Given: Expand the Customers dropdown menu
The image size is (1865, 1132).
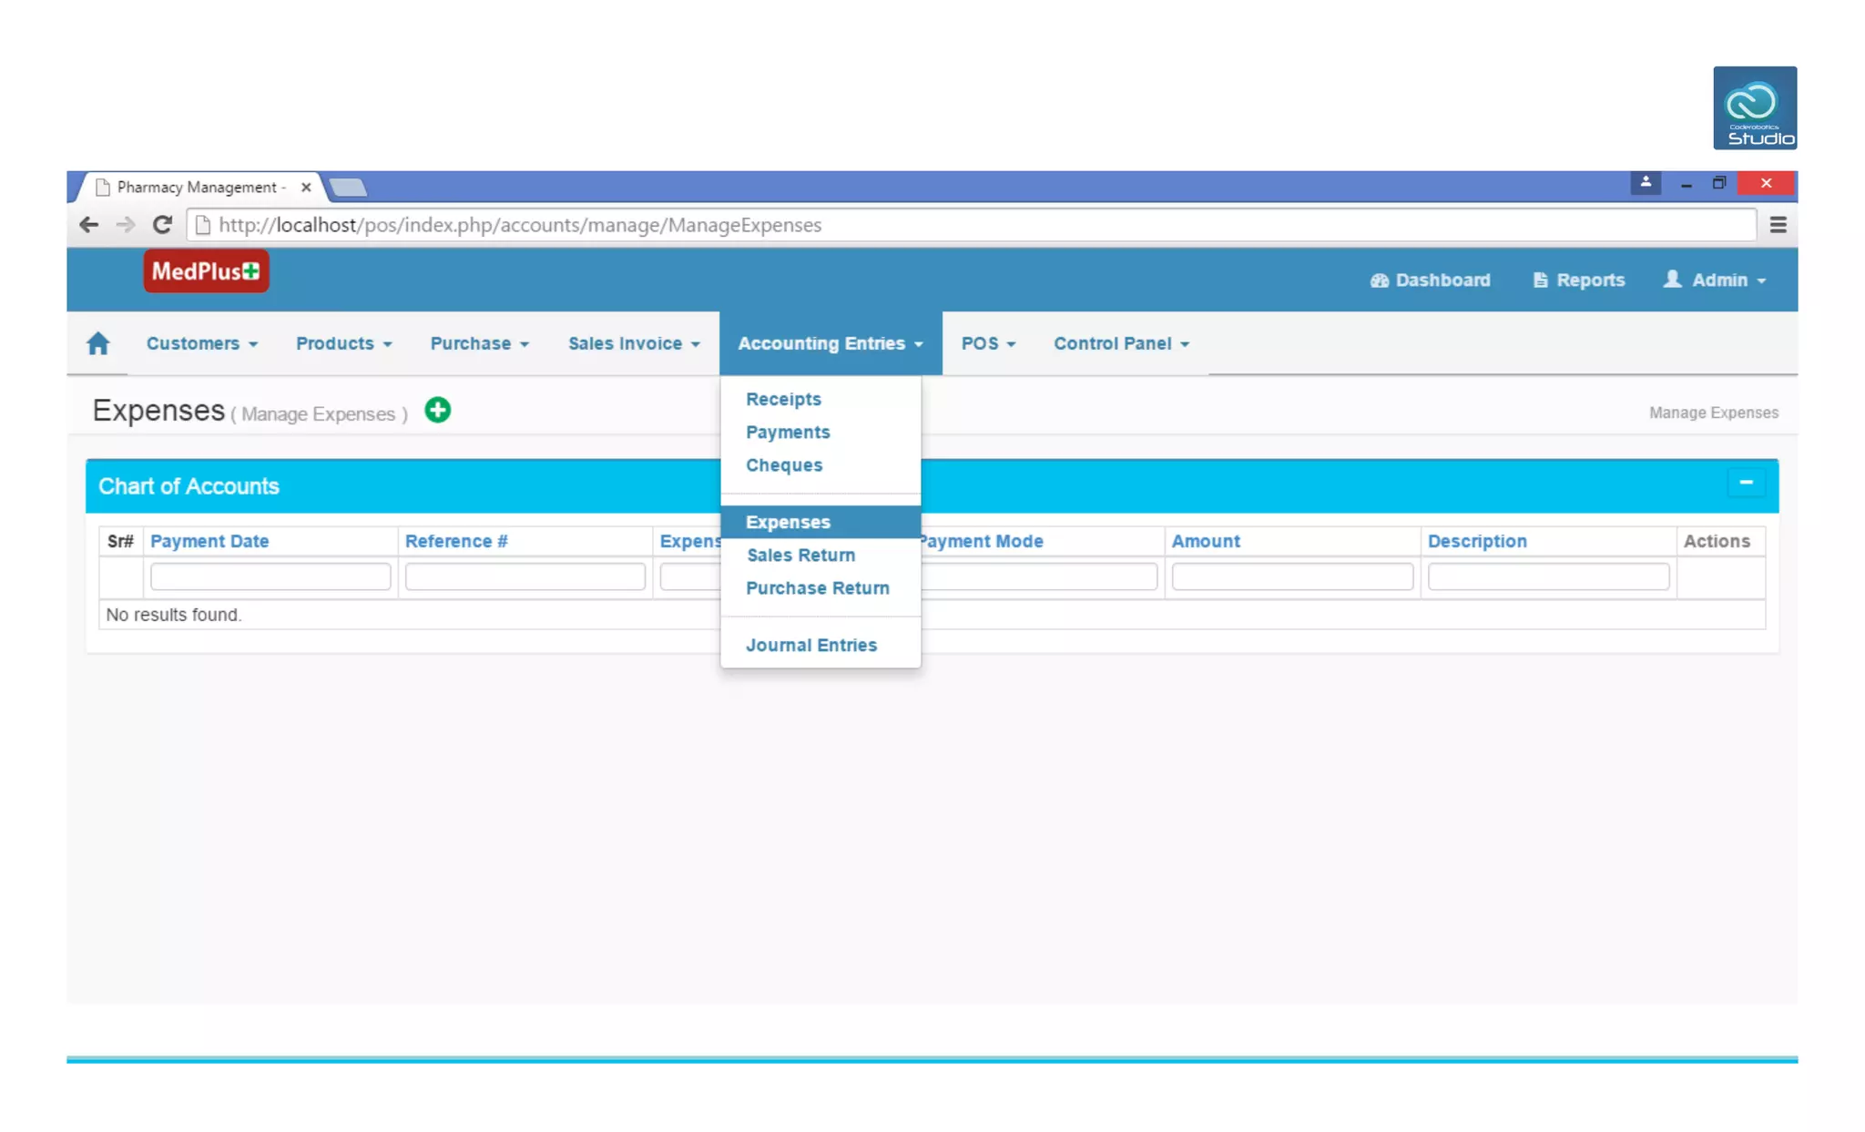Looking at the screenshot, I should (x=202, y=343).
